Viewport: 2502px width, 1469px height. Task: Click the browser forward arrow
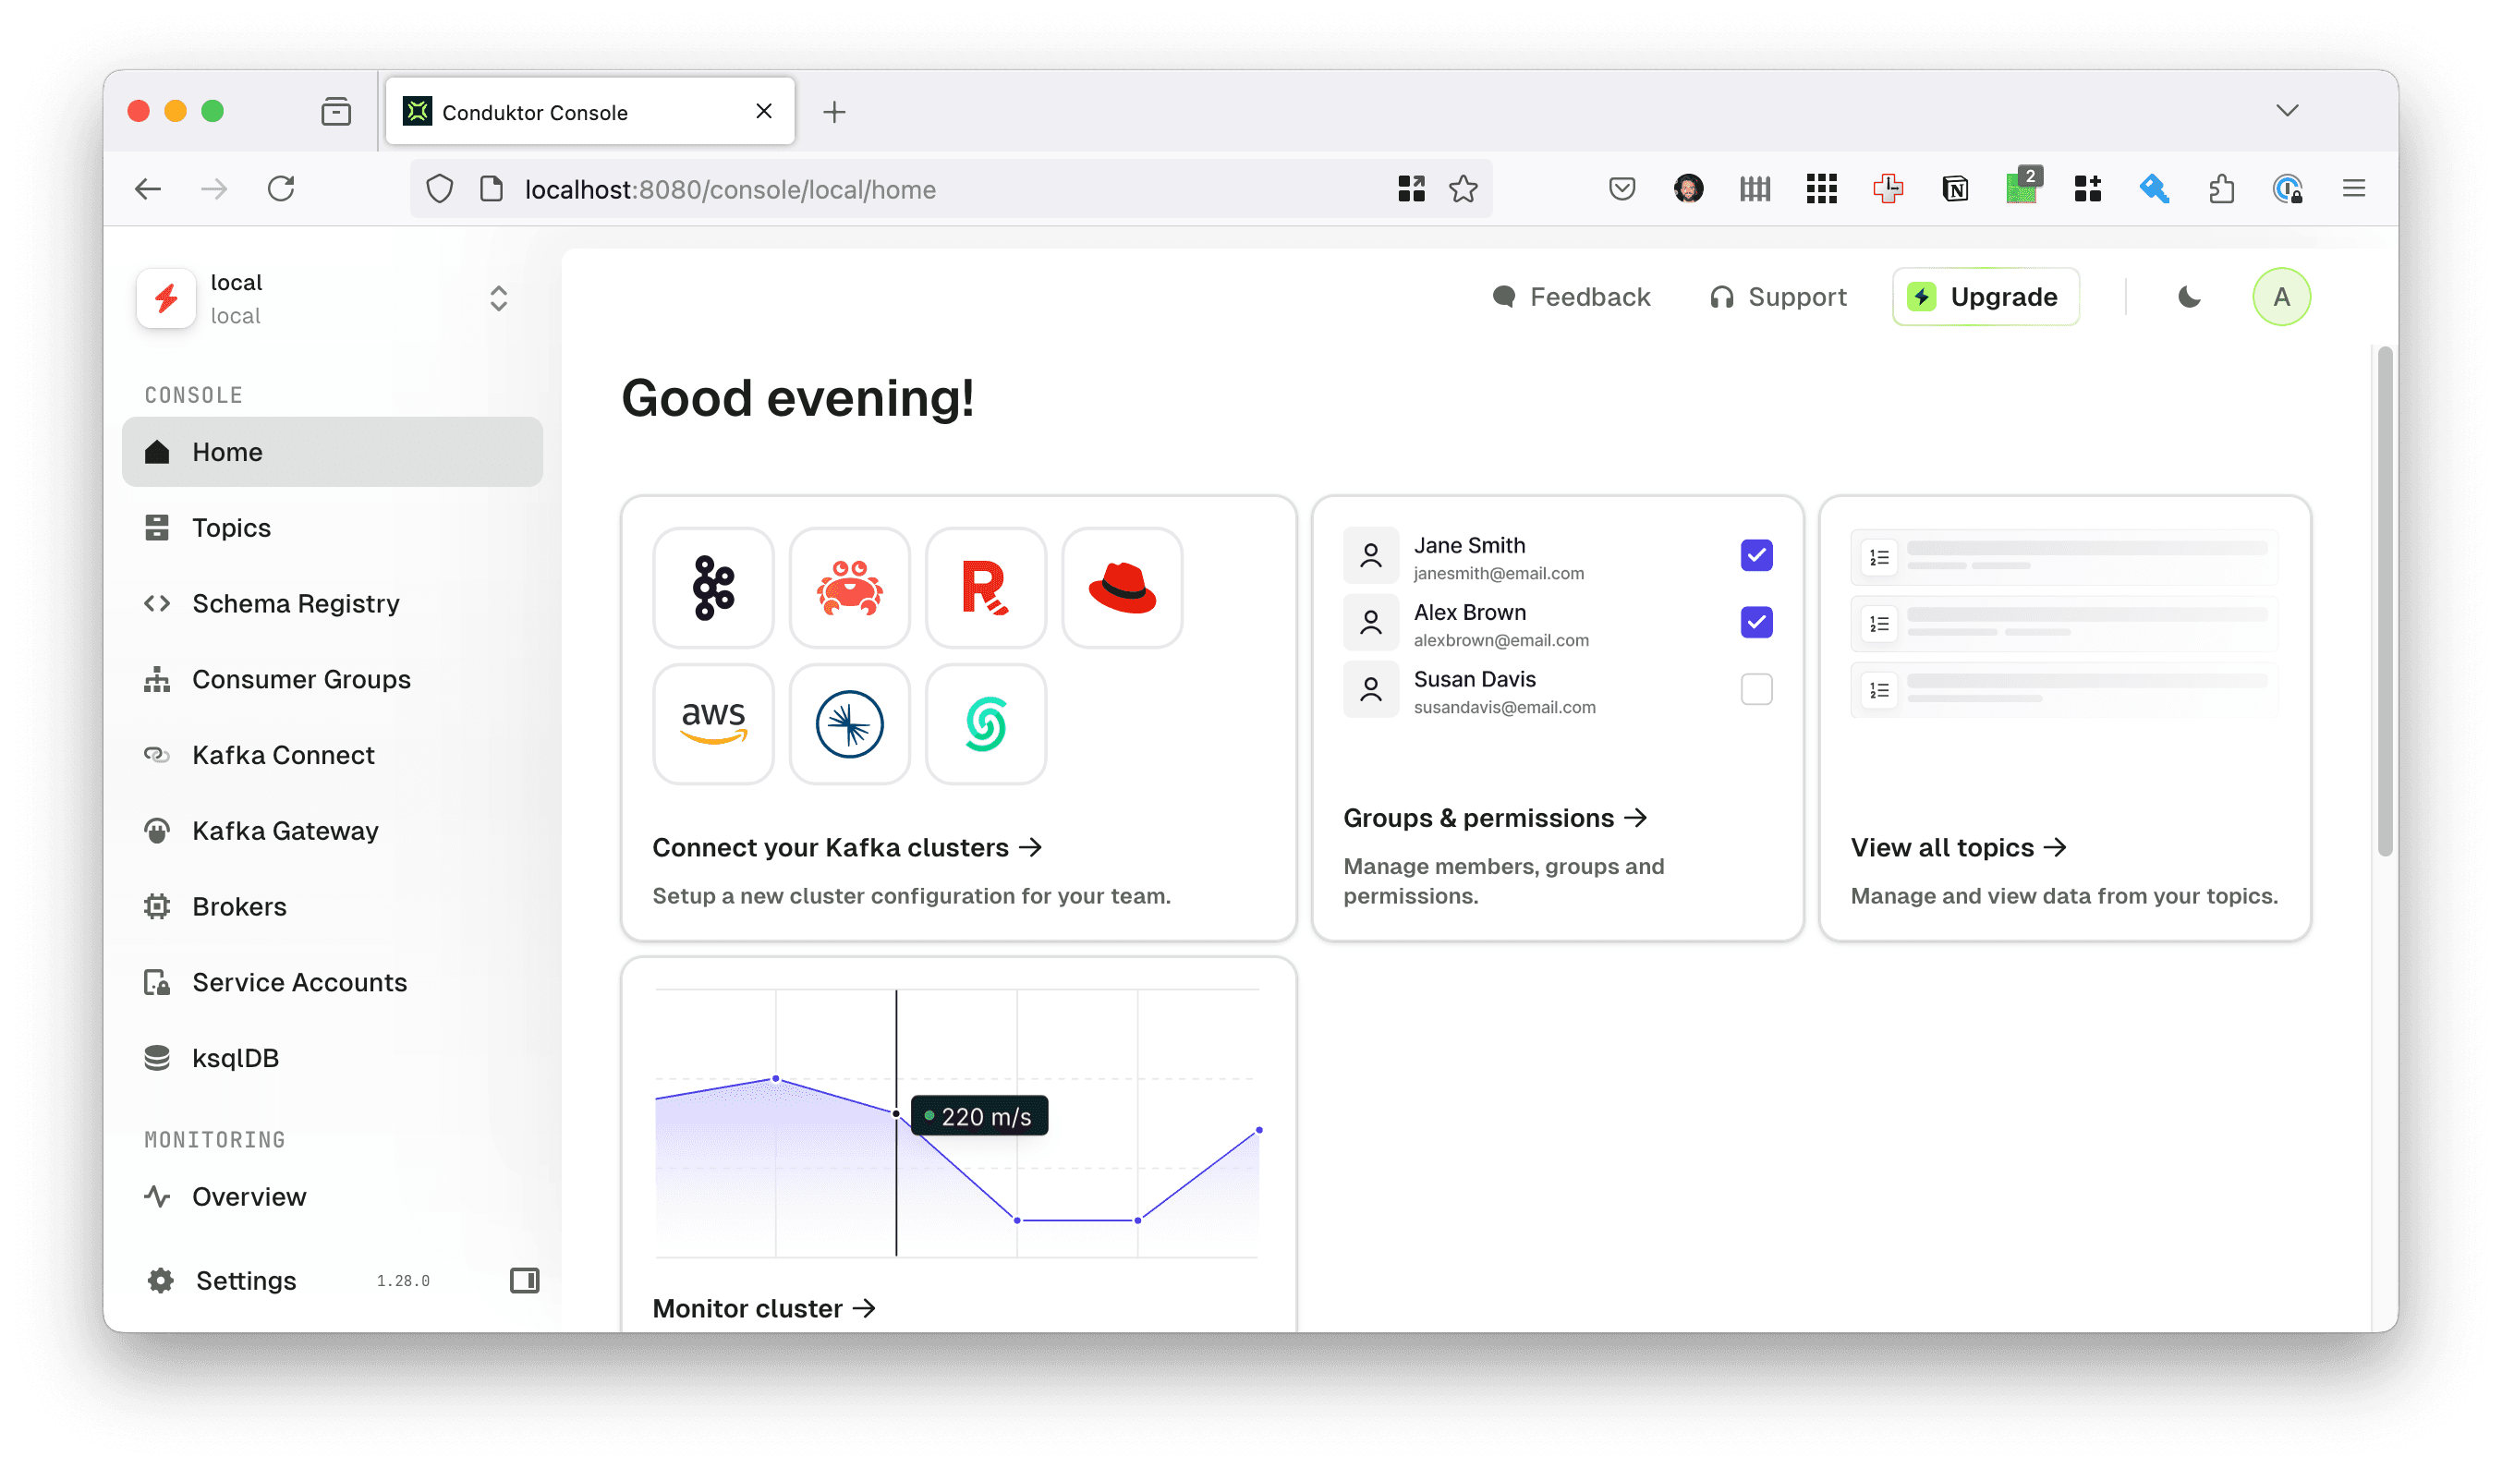214,188
